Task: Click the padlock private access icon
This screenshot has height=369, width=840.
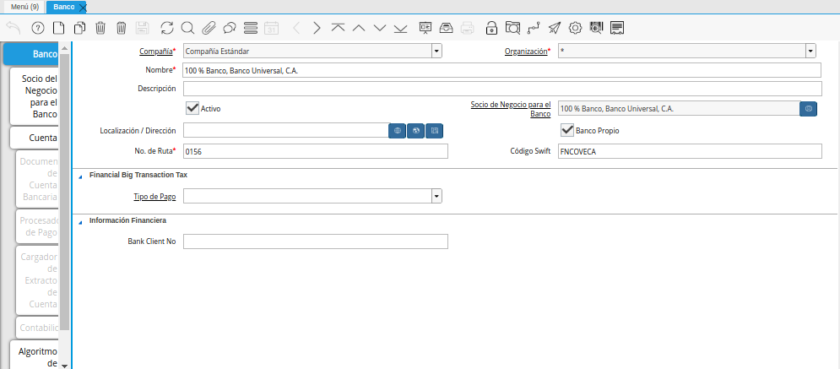Action: (x=491, y=28)
